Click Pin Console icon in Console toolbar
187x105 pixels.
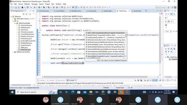pos(160,80)
